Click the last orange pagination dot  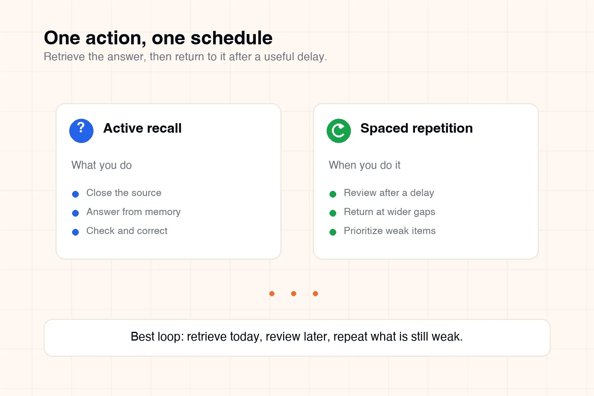pos(315,293)
